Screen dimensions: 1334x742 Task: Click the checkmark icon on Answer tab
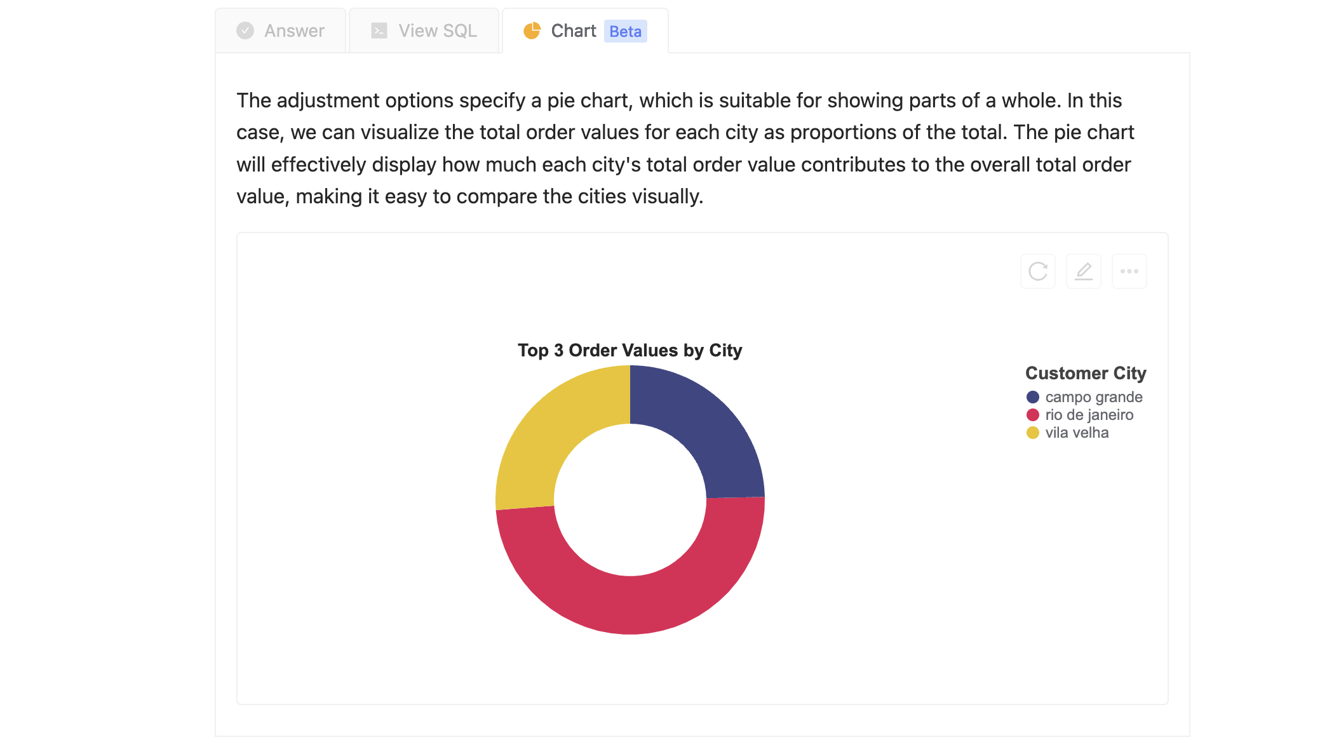pos(245,30)
